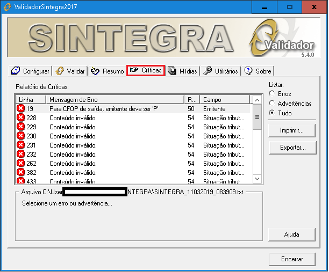The image size is (329, 272).
Task: Click the error icon on line 382
Action: click(21, 172)
